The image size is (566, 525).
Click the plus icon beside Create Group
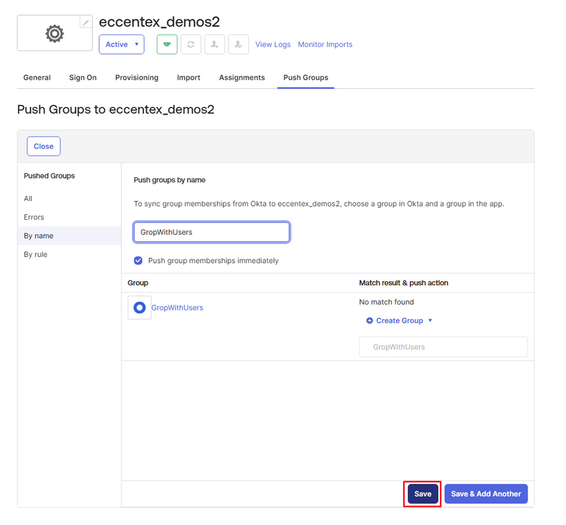point(369,321)
